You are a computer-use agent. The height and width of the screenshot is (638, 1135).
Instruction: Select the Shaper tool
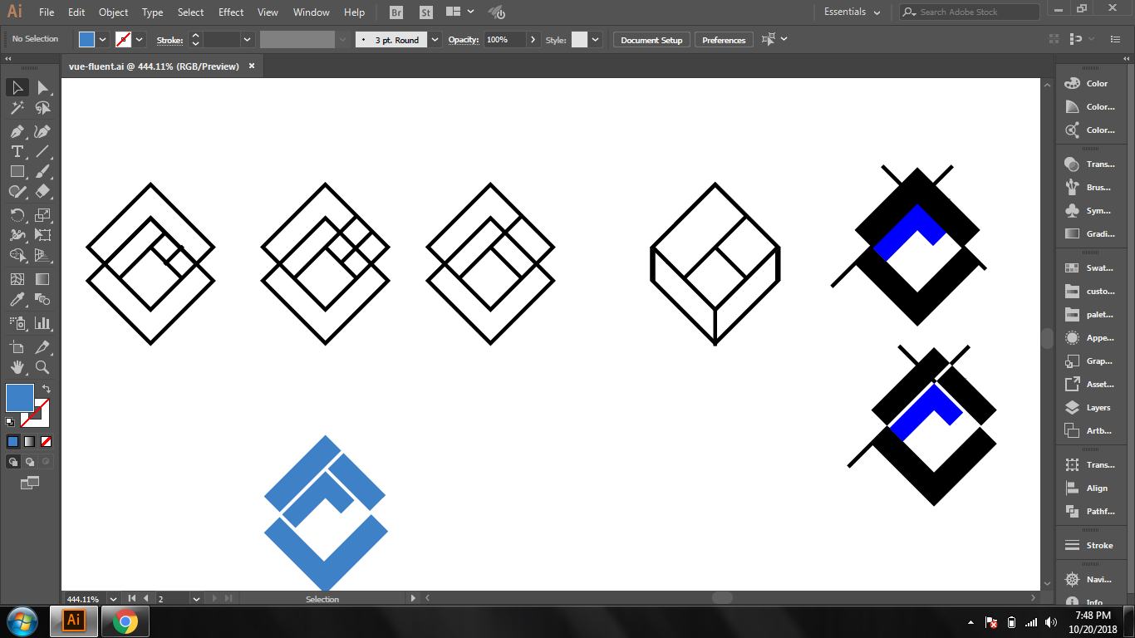(17, 191)
